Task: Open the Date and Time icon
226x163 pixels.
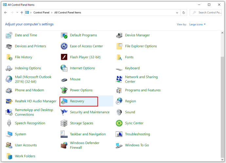Action: click(x=9, y=35)
